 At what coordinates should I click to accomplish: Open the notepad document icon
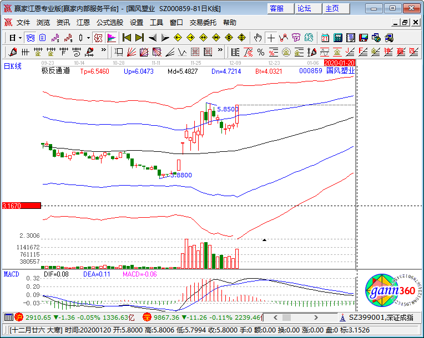[351, 38]
